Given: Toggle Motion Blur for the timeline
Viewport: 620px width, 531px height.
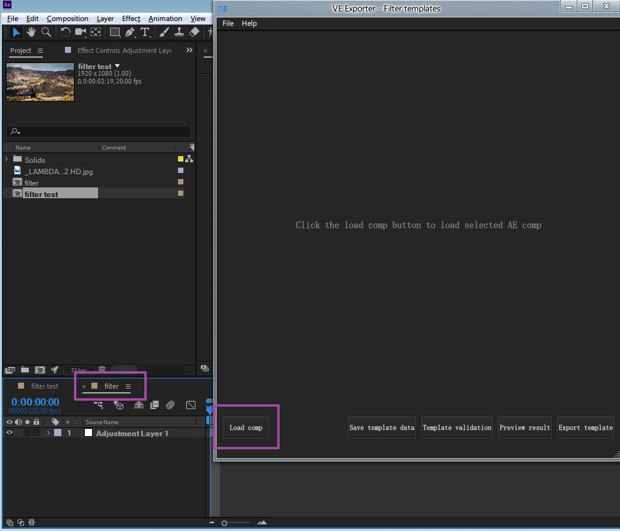Looking at the screenshot, I should pos(170,405).
